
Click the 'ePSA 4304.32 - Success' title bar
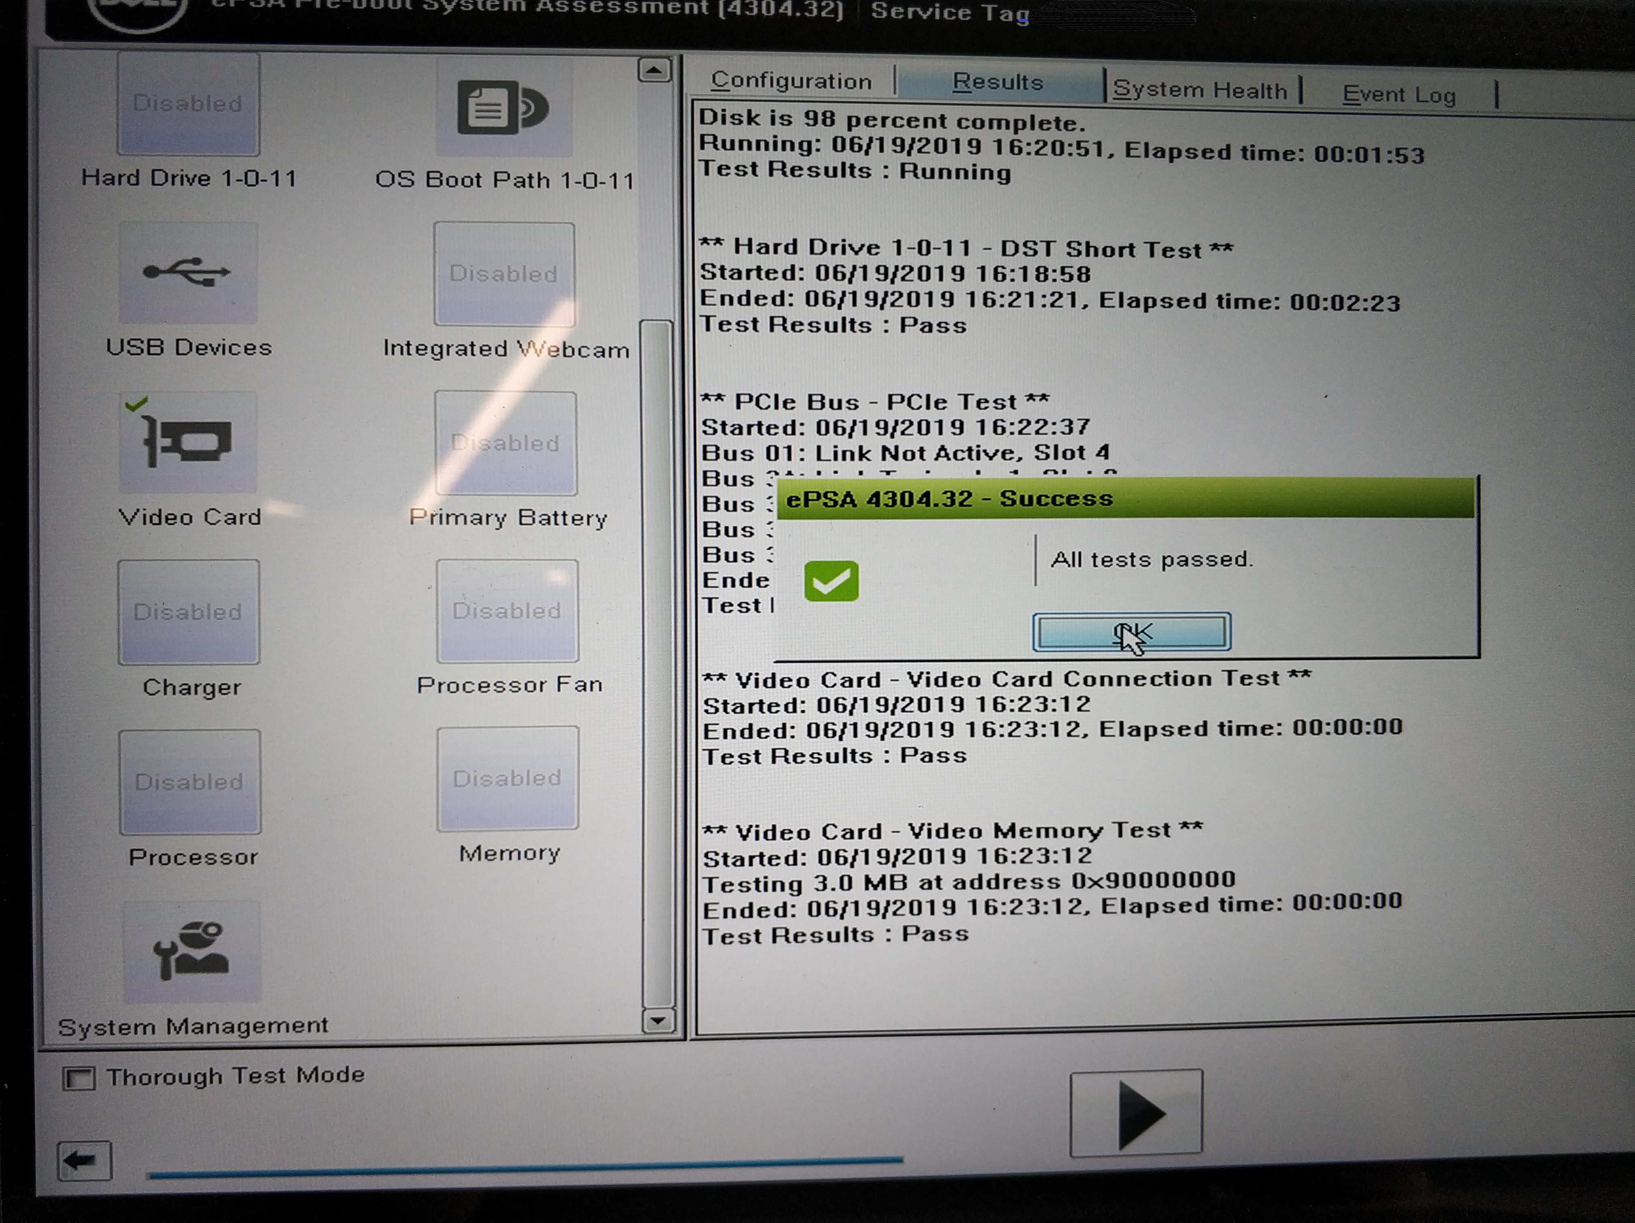click(1125, 499)
